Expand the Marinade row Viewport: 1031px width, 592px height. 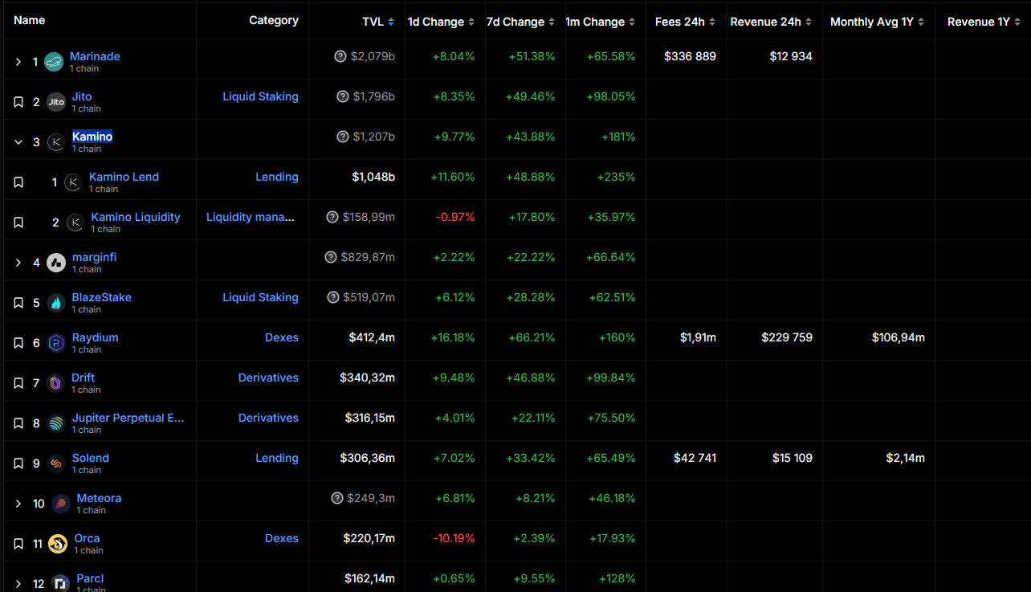[18, 62]
